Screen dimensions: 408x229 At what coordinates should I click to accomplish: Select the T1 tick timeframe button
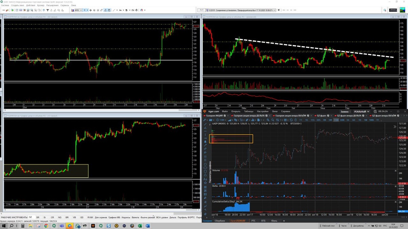301,120
